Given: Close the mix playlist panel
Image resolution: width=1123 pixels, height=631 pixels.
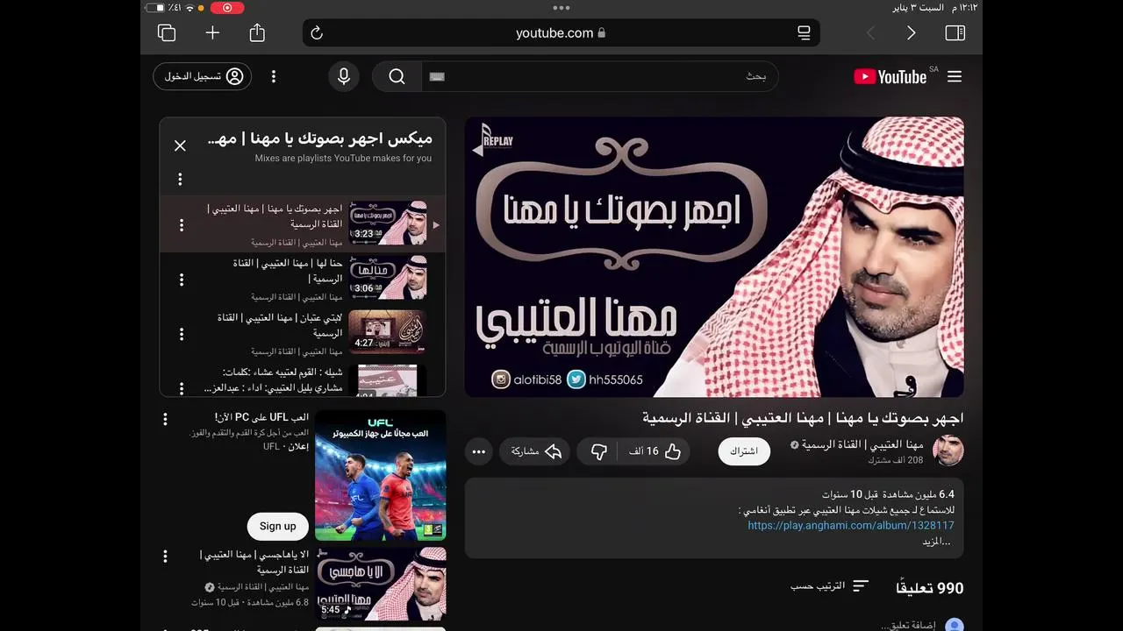Looking at the screenshot, I should click(180, 145).
